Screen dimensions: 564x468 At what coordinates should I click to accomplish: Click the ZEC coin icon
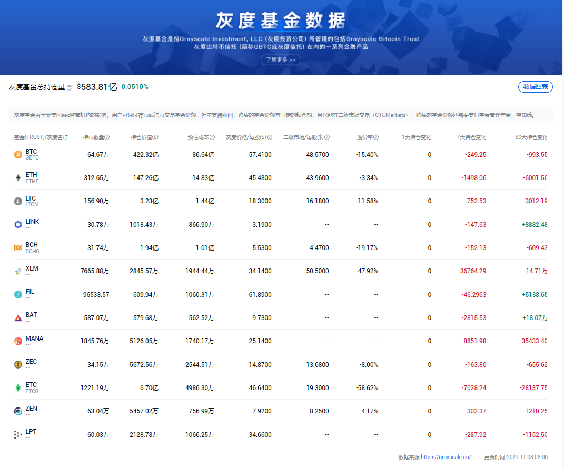[x=18, y=364]
